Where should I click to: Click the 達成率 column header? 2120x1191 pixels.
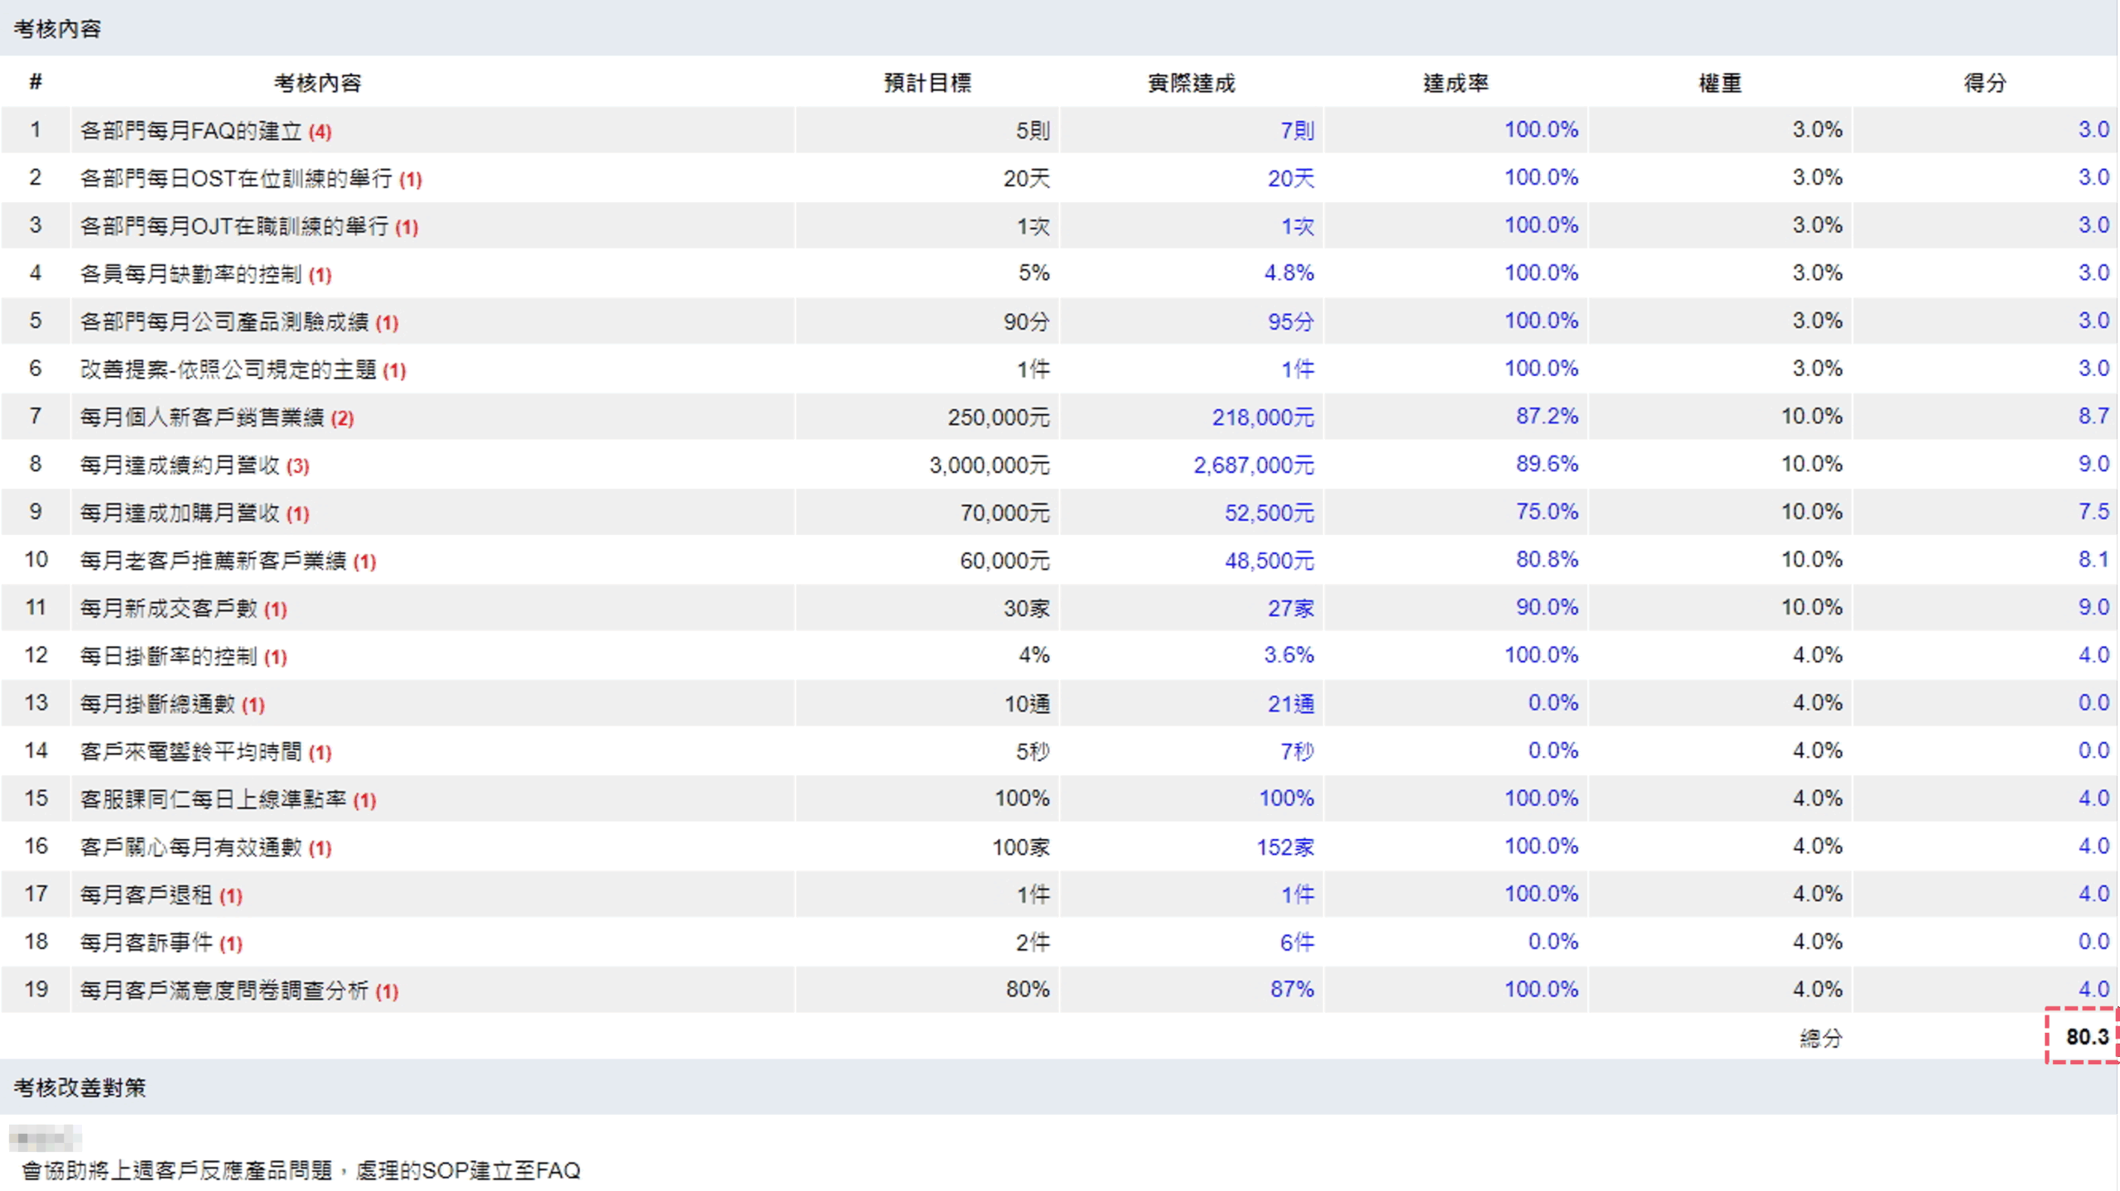[1455, 83]
